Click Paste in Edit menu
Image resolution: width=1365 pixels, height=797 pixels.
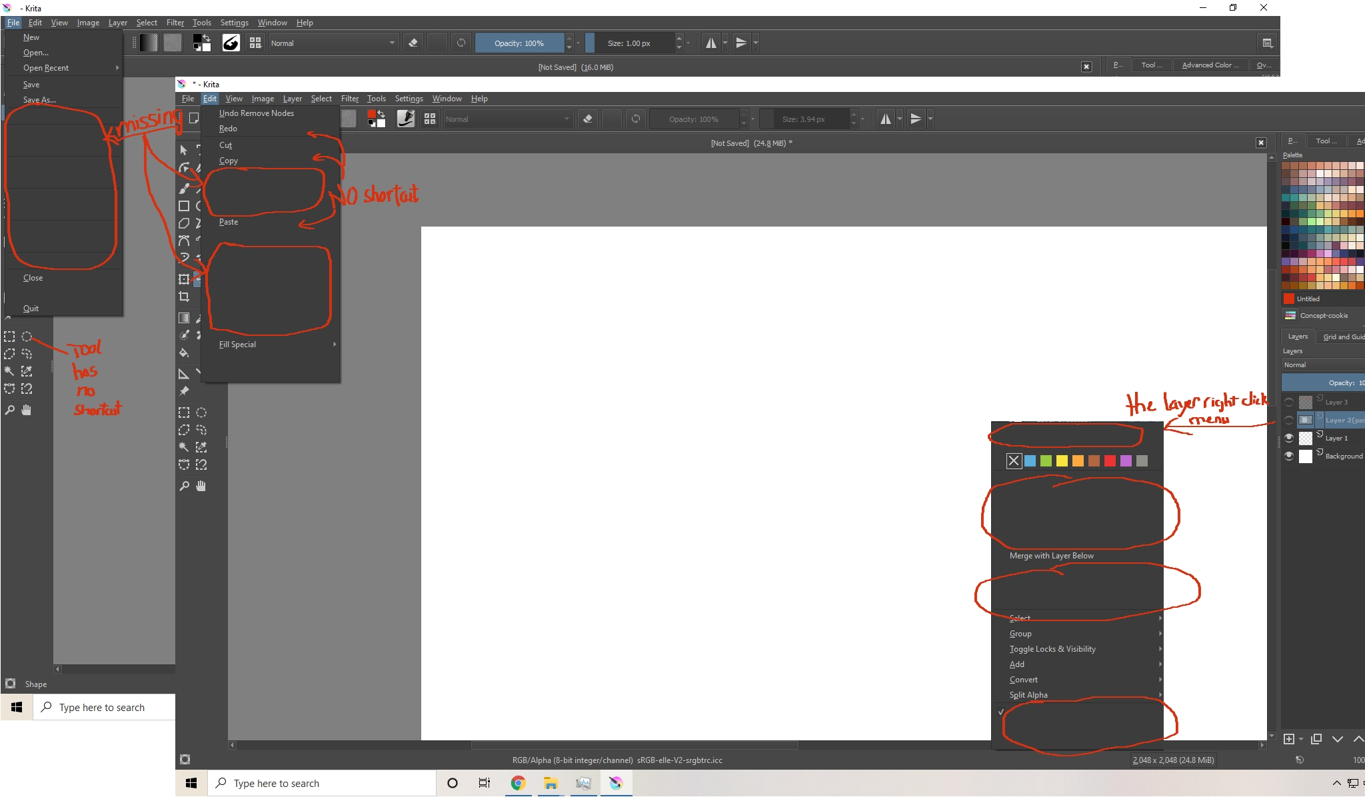(229, 222)
